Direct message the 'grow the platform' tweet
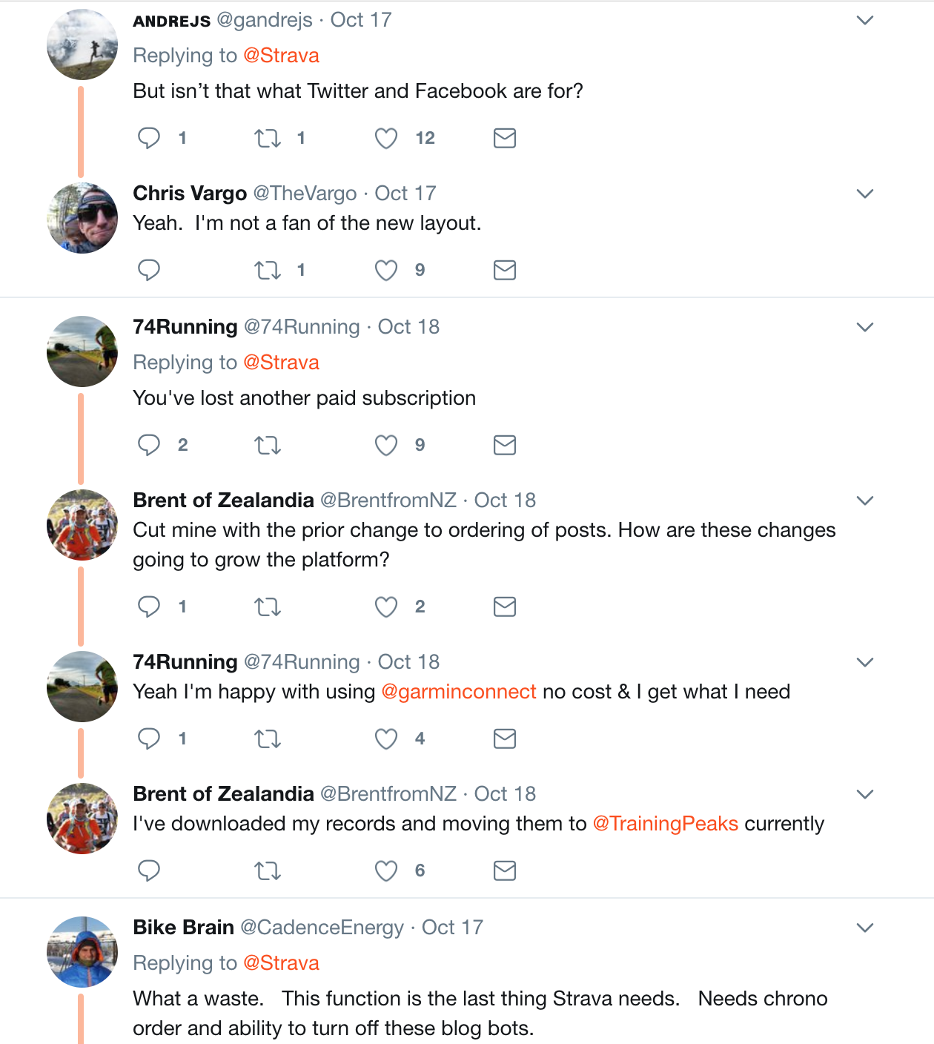The width and height of the screenshot is (934, 1044). [505, 607]
